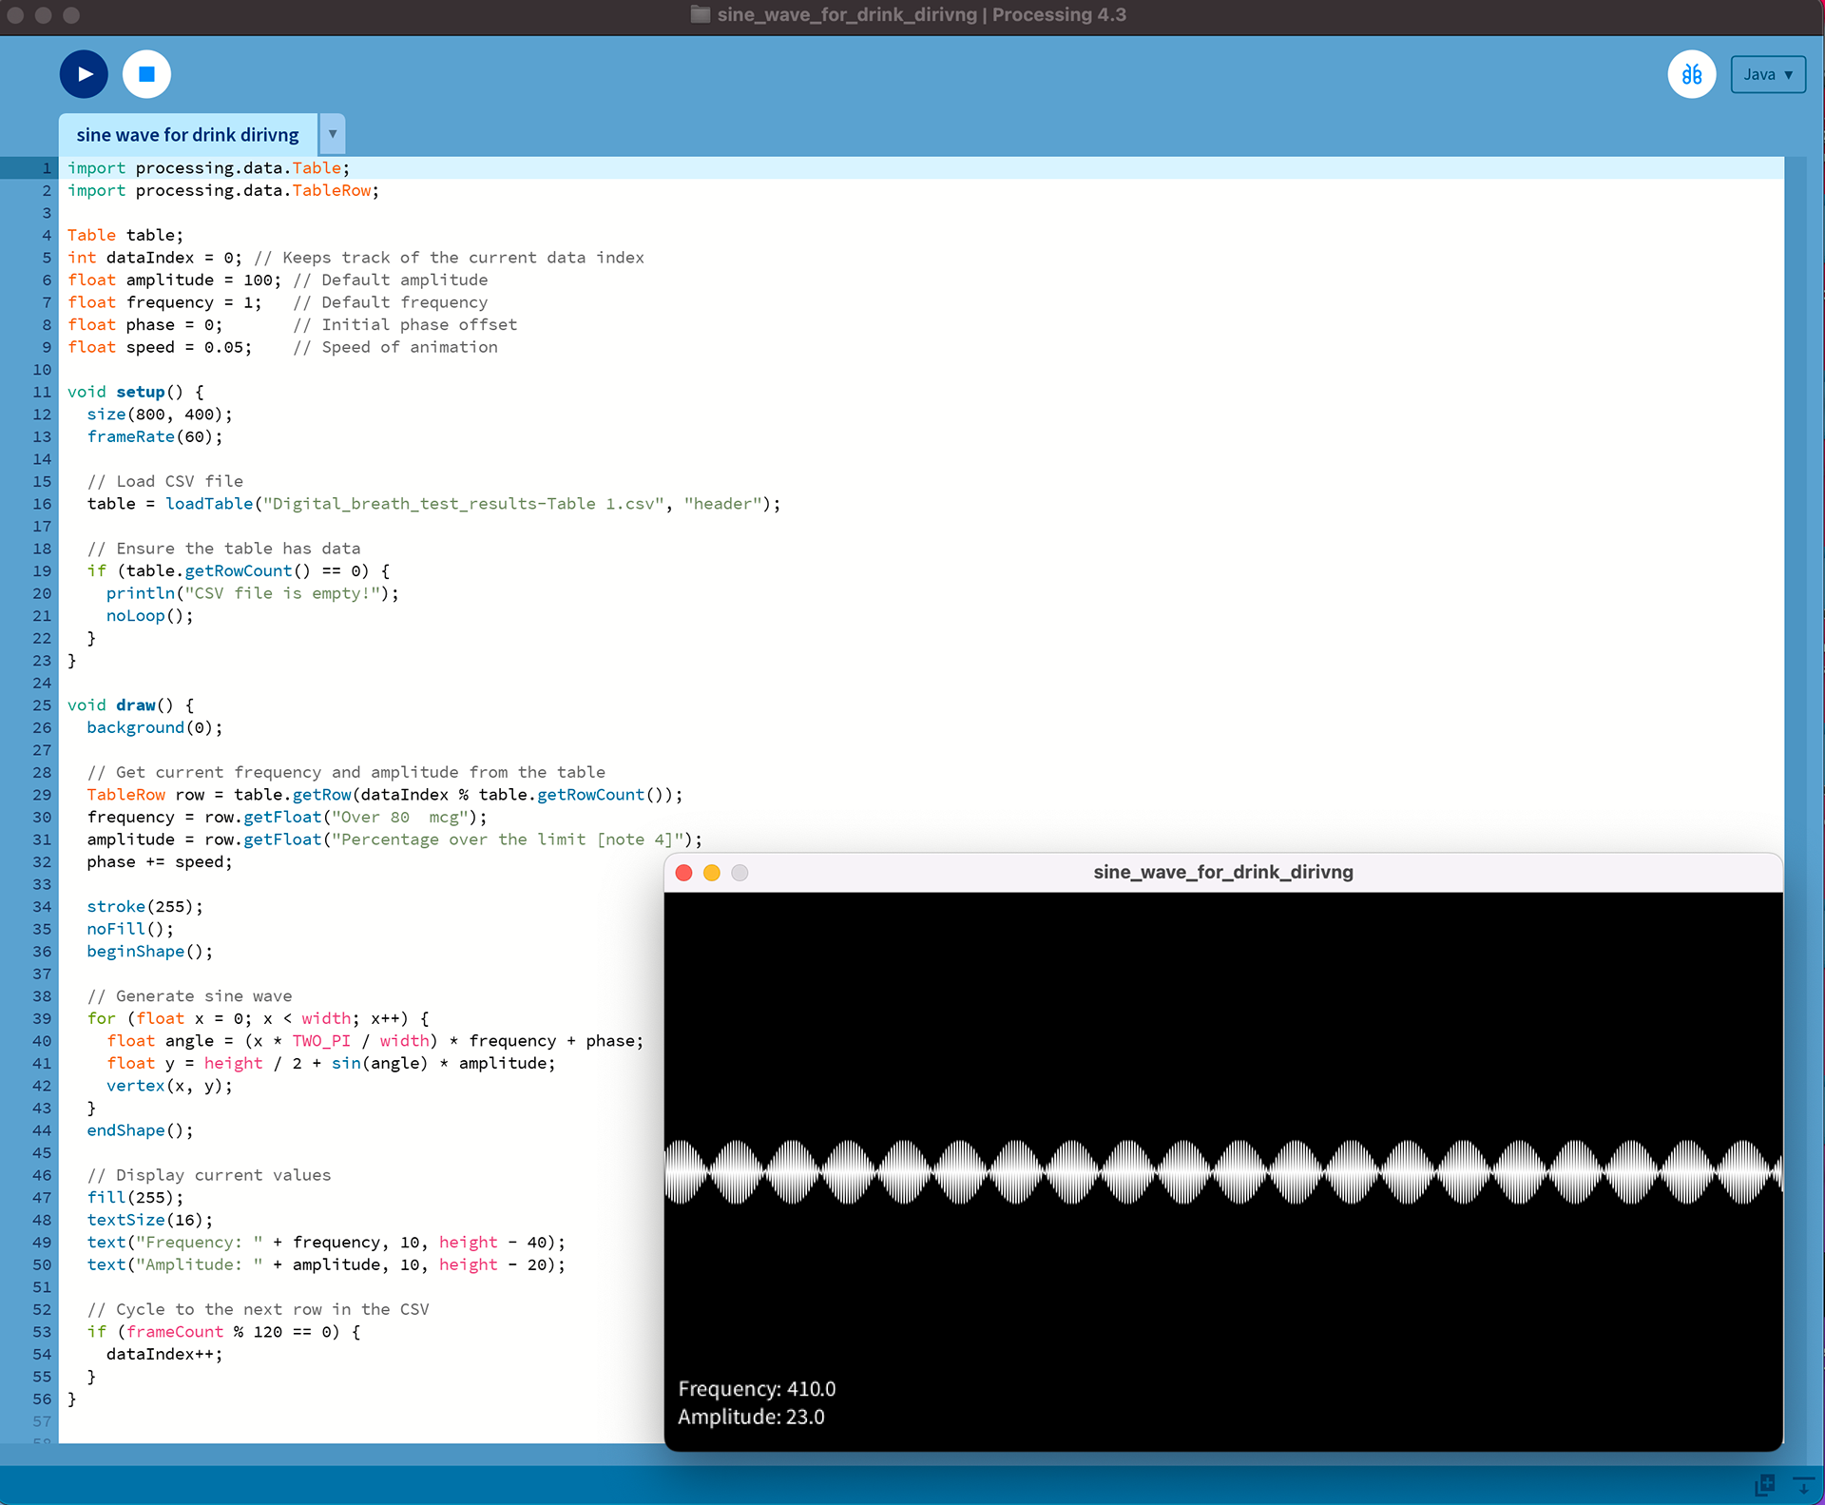Screen dimensions: 1825x1505
Task: Click the folder icon in the Processing title bar
Action: click(701, 14)
